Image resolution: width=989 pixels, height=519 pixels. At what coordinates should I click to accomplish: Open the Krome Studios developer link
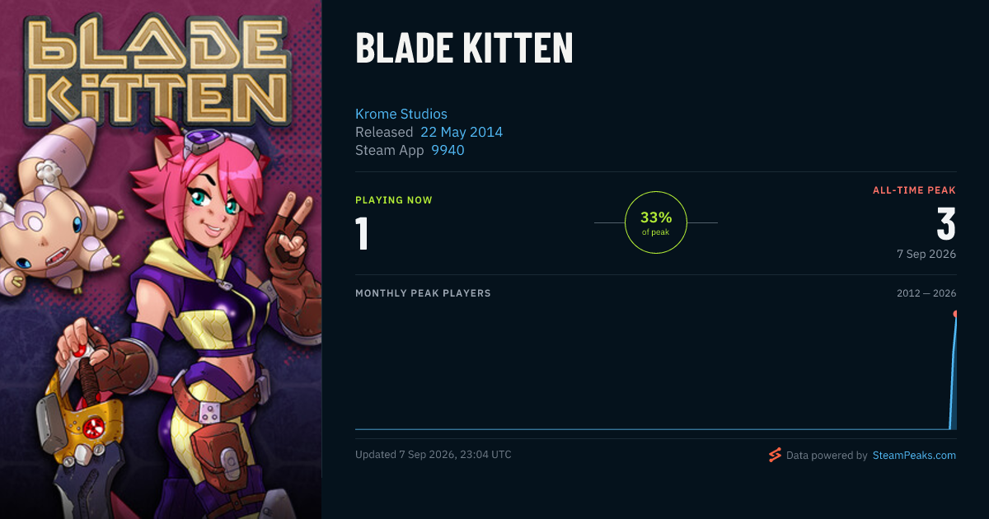tap(401, 114)
